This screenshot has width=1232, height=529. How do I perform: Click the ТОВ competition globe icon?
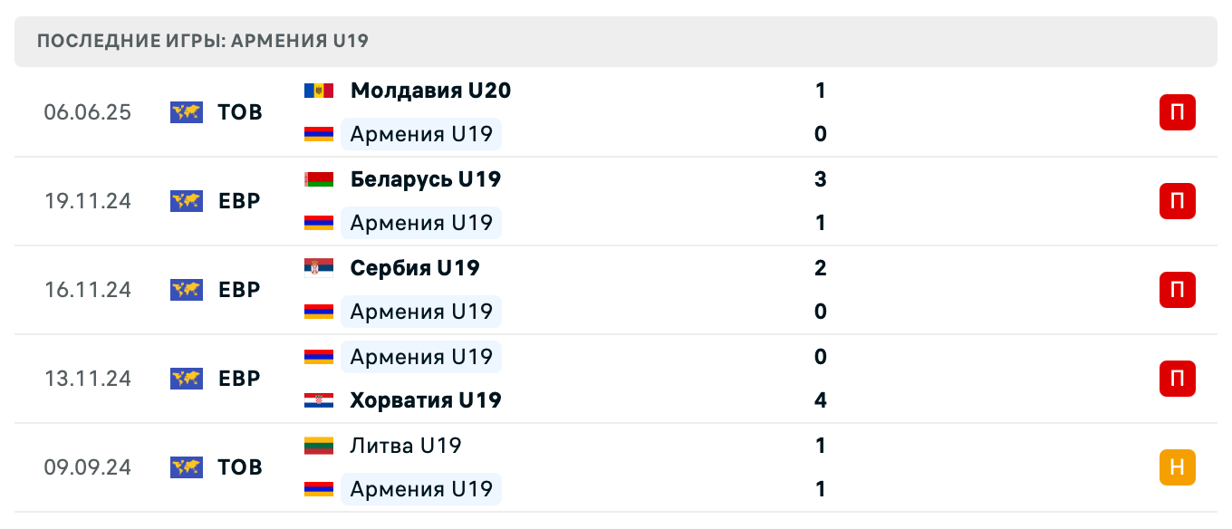click(x=186, y=112)
